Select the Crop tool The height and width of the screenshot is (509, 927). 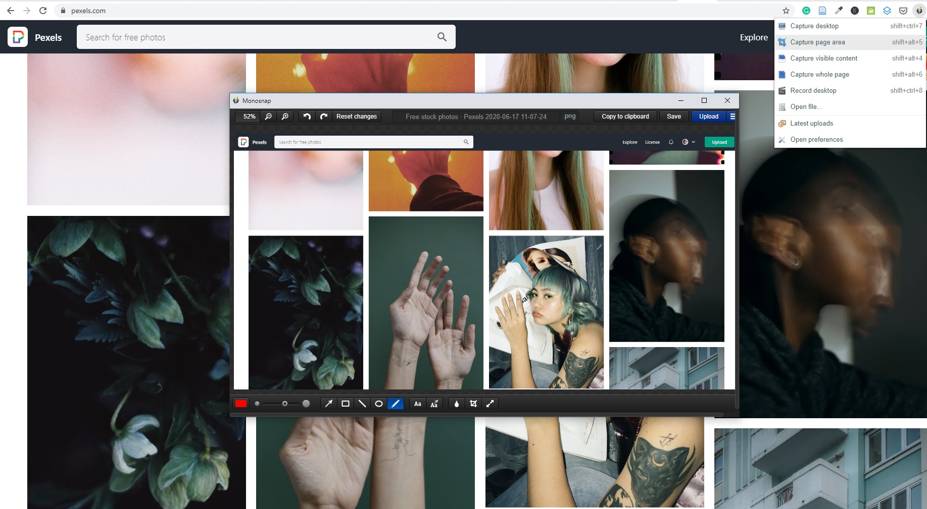coord(473,404)
